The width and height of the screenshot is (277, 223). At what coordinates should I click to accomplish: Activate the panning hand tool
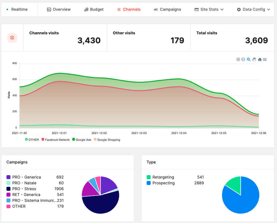click(x=254, y=60)
